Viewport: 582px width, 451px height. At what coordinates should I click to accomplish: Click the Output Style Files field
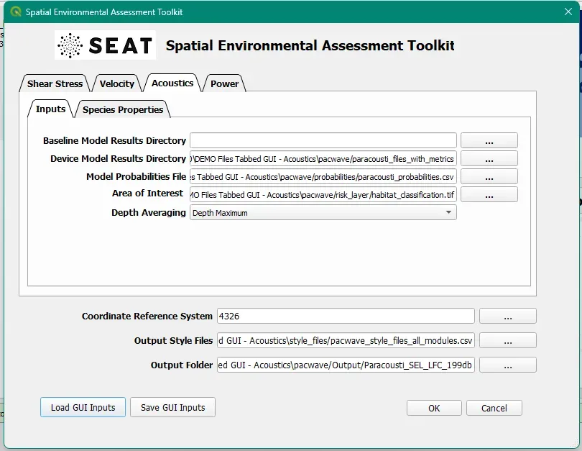346,340
